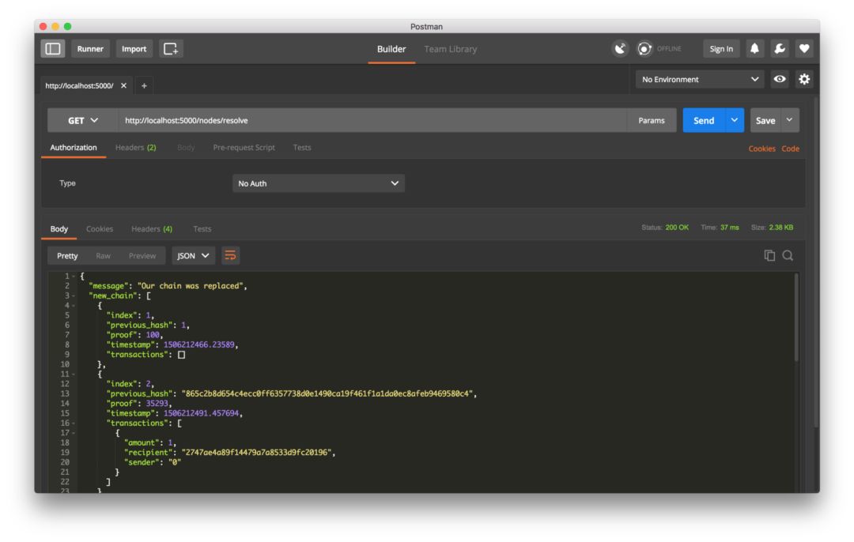The height and width of the screenshot is (542, 854).
Task: Open the interceptor satellite icon
Action: pyautogui.click(x=620, y=48)
